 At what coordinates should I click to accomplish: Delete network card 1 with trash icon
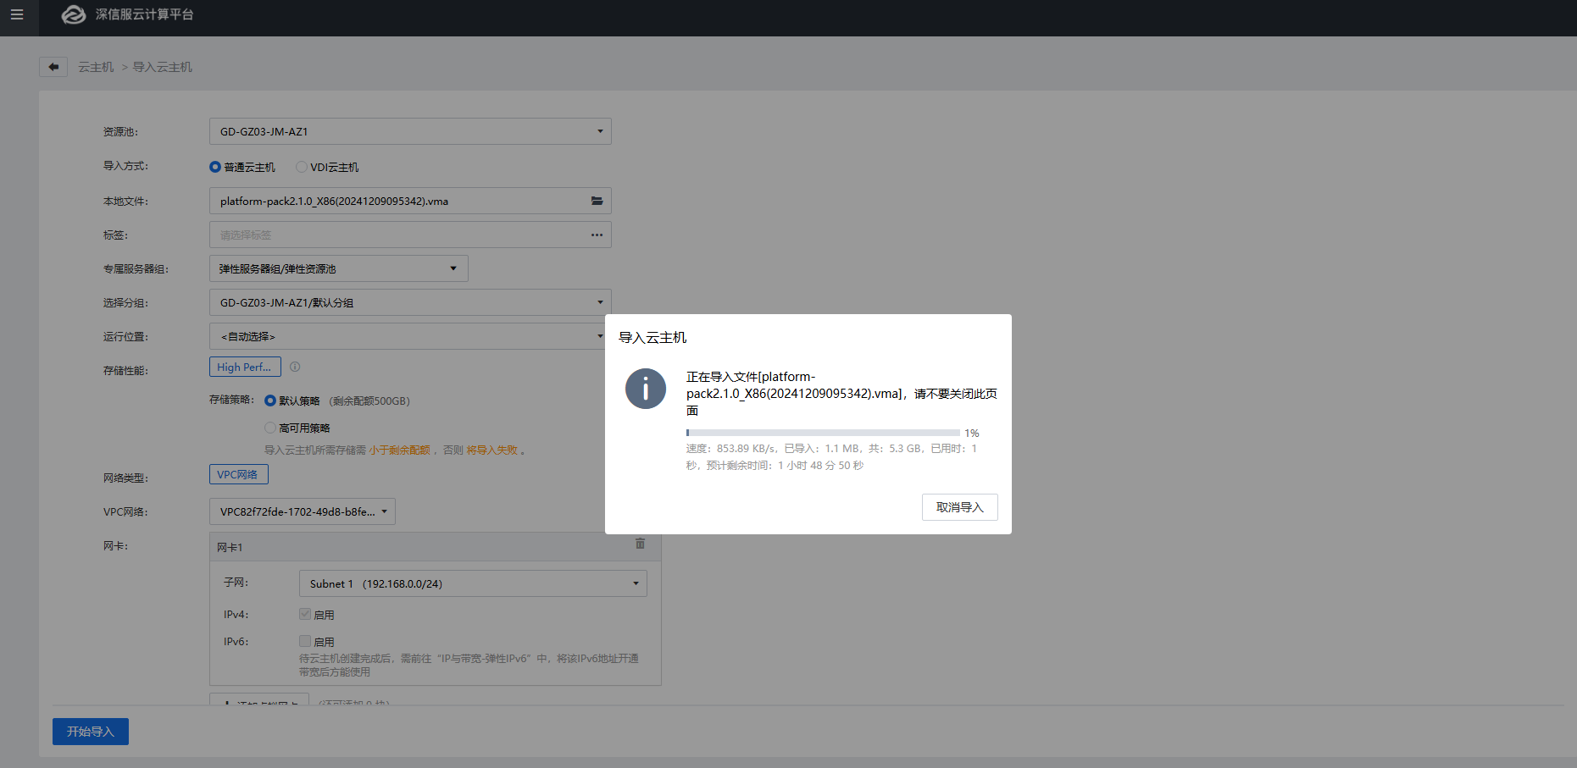point(640,544)
